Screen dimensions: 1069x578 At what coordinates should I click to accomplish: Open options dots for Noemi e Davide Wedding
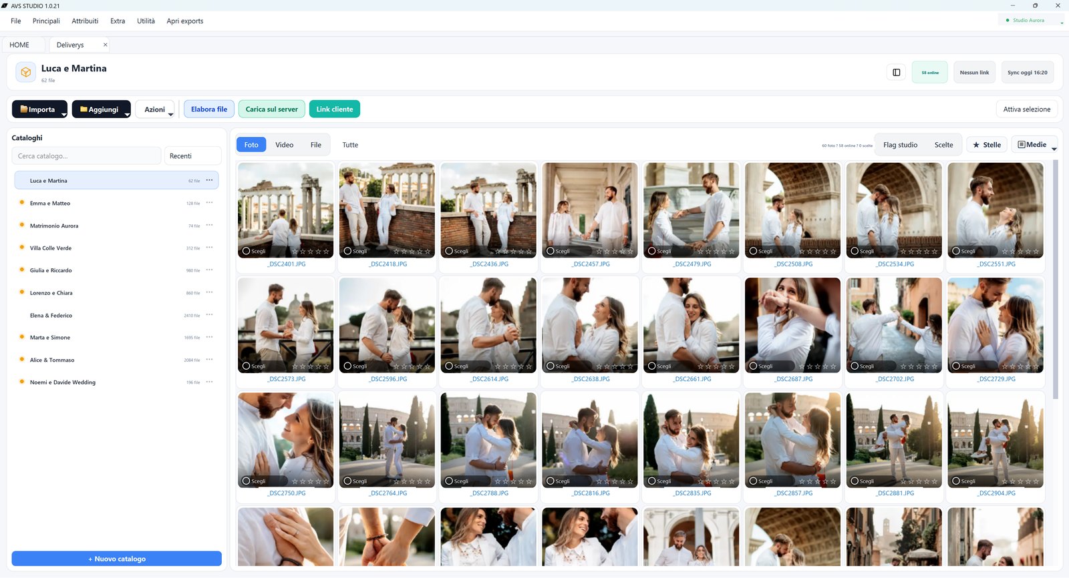click(x=209, y=382)
